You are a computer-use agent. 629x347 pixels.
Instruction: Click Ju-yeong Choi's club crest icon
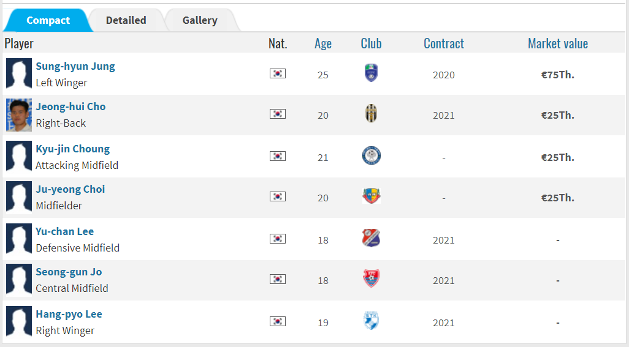coord(371,196)
